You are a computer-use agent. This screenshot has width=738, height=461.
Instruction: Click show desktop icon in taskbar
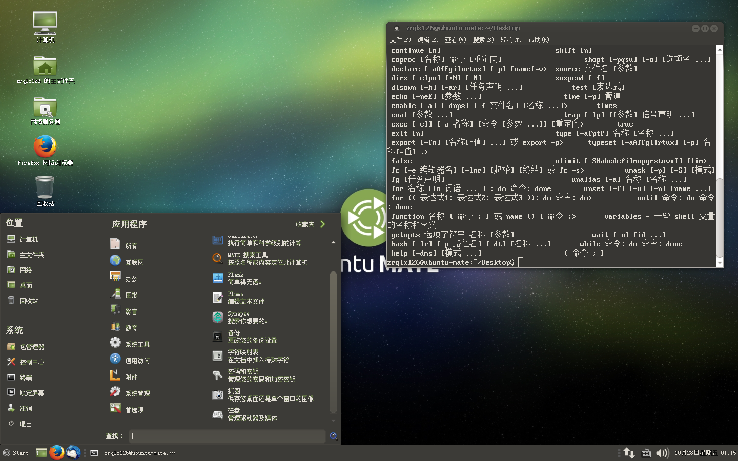[x=42, y=453]
